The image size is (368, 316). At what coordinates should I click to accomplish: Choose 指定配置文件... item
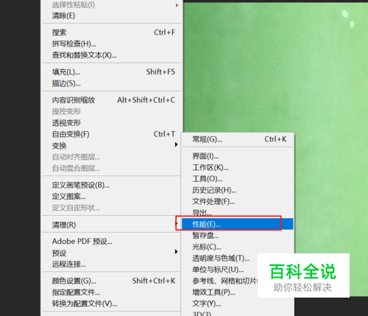pyautogui.click(x=112, y=292)
